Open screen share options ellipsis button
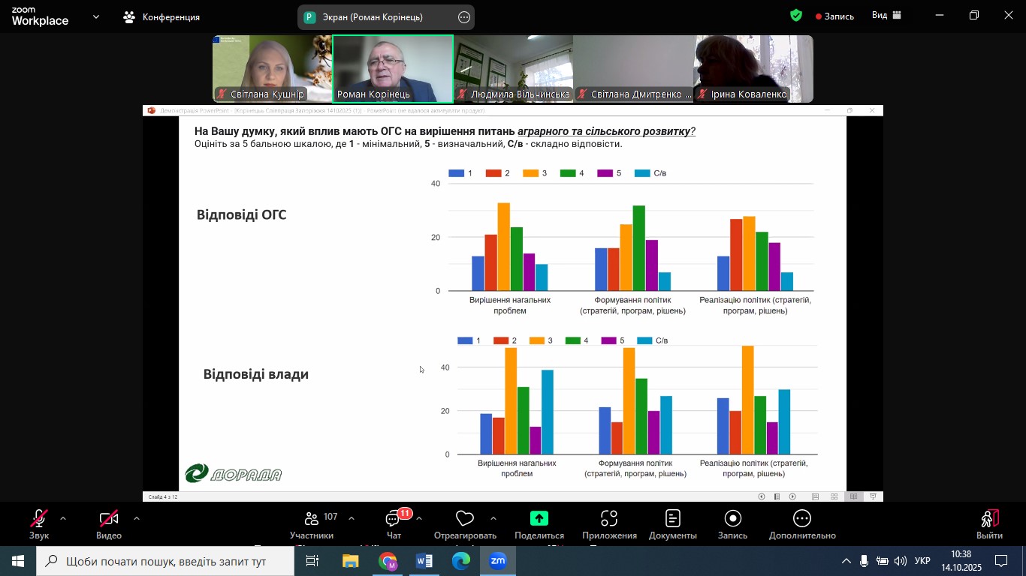1026x576 pixels. pyautogui.click(x=464, y=17)
